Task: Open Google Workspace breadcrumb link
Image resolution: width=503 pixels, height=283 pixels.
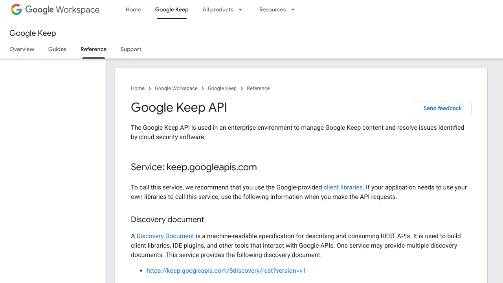Action: click(x=176, y=88)
